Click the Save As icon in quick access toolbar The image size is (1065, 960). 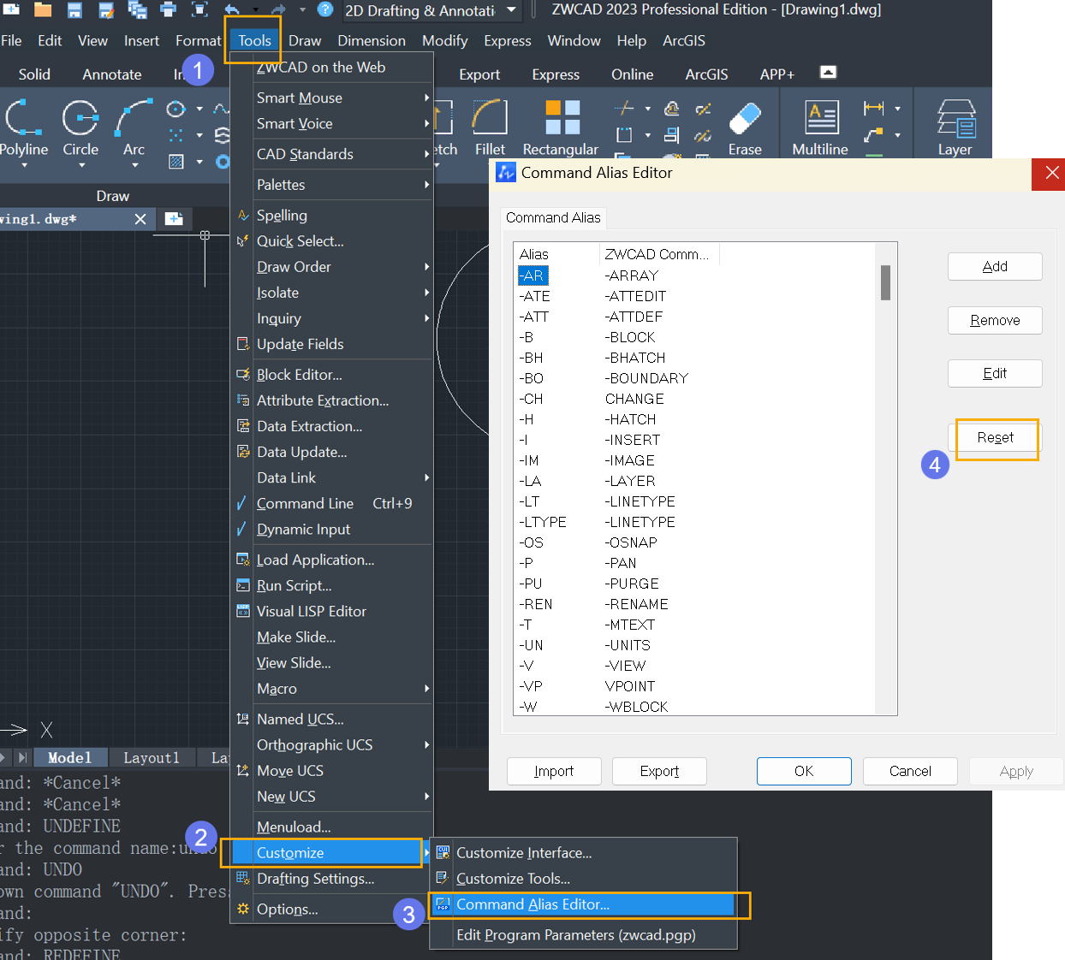click(x=106, y=10)
